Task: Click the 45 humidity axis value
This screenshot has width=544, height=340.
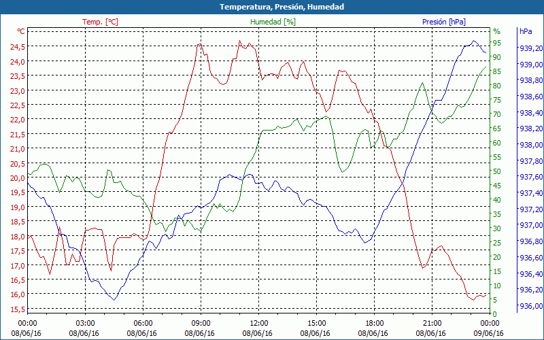Action: (x=497, y=186)
